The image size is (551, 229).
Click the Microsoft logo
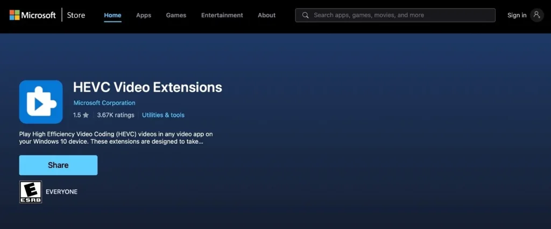pos(32,15)
